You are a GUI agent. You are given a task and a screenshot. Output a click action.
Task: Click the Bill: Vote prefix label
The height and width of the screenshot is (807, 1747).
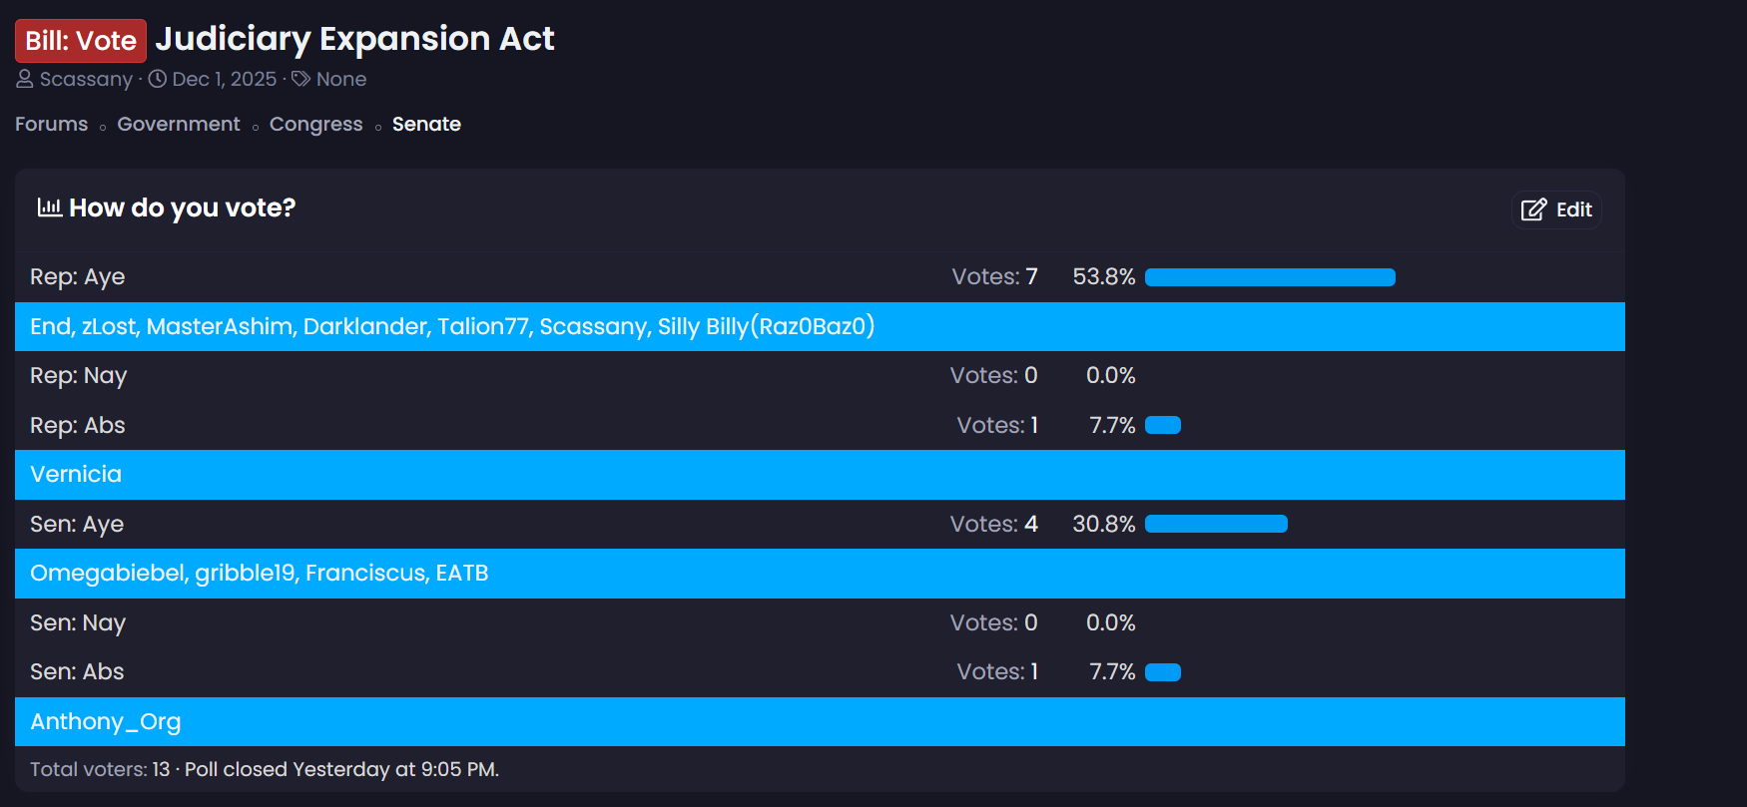click(81, 41)
